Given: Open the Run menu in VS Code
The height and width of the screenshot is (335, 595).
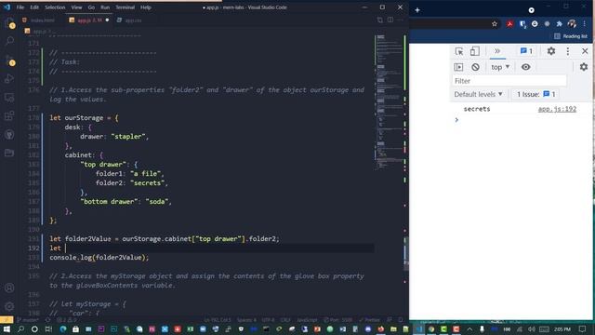Looking at the screenshot, I should pyautogui.click(x=105, y=7).
